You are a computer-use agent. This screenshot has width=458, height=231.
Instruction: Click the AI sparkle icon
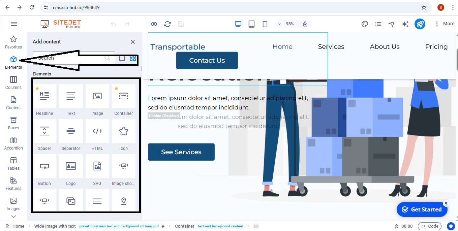tap(405, 24)
